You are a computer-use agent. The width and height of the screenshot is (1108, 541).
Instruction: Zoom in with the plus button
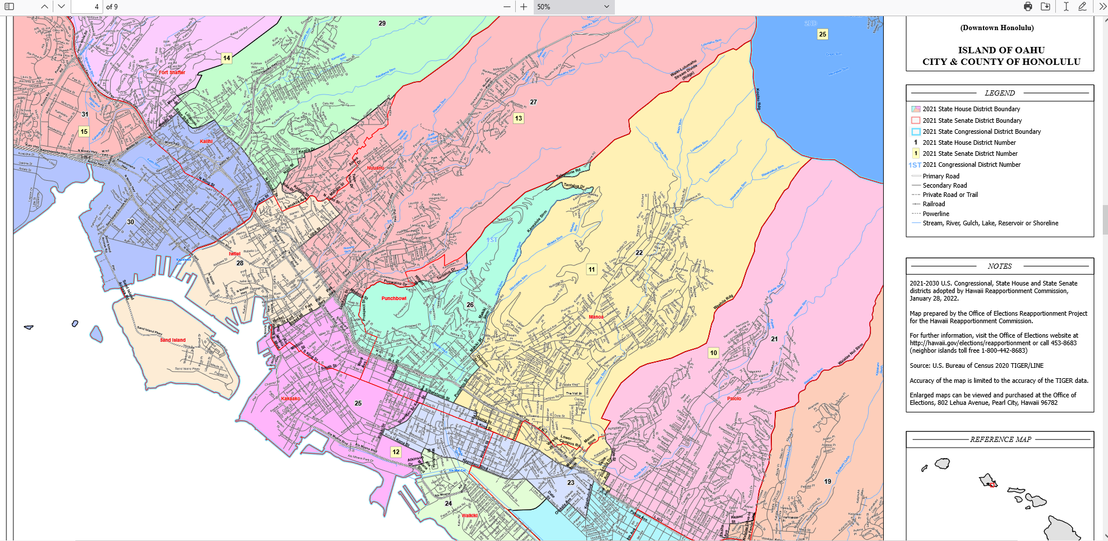(x=524, y=7)
